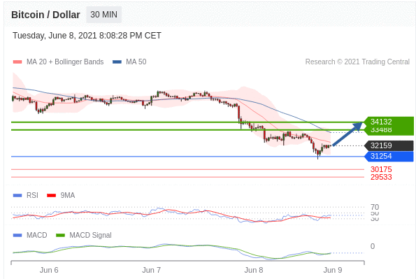
Task: Select the Jun 7 date marker
Action: pos(151,270)
